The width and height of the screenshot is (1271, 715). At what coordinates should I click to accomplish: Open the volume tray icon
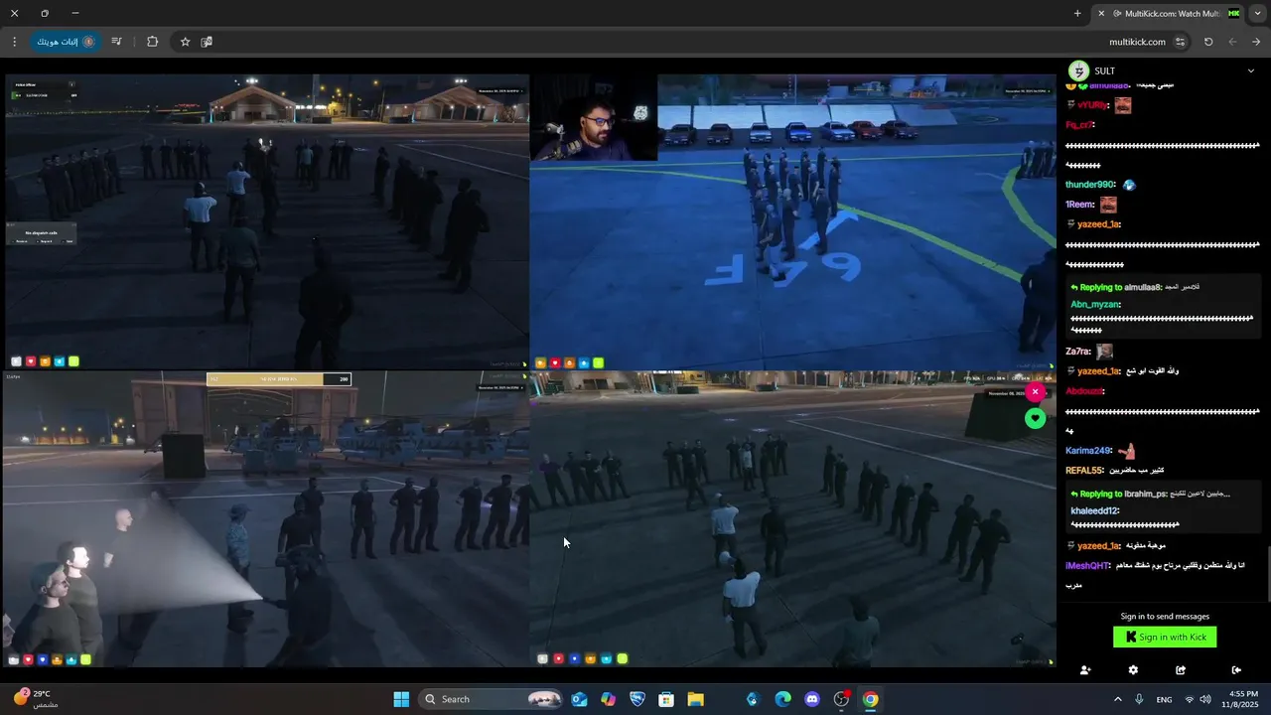[1205, 699]
